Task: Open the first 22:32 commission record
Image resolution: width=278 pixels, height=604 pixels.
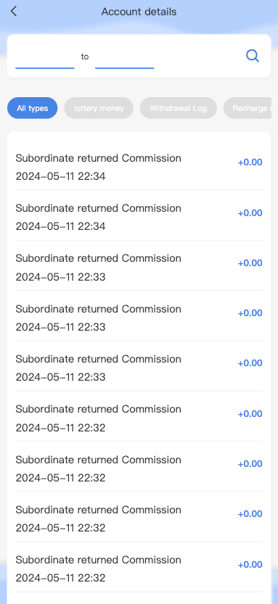Action: click(x=139, y=418)
